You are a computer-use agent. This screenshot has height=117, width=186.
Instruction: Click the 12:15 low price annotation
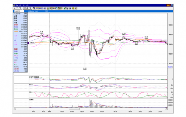tap(85, 69)
